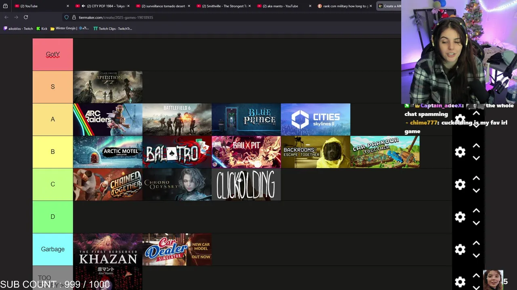Open the Twitch Clips bookmark
Image resolution: width=517 pixels, height=290 pixels.
113,29
